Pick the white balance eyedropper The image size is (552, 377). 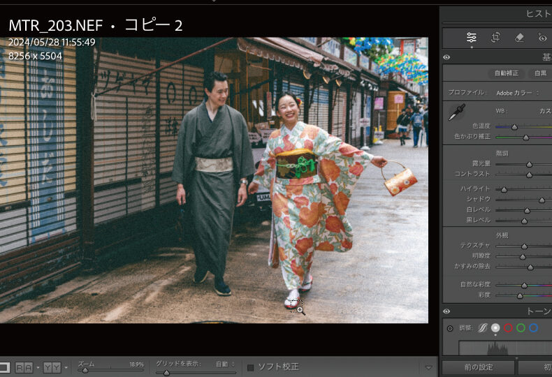click(456, 112)
